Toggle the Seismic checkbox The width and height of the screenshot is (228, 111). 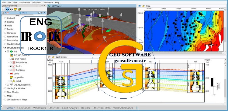[5, 22]
